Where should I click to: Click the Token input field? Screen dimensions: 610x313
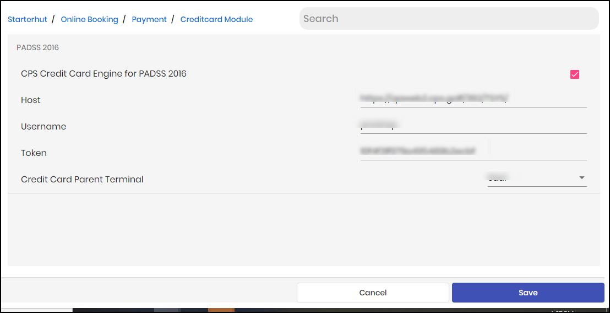[473, 152]
